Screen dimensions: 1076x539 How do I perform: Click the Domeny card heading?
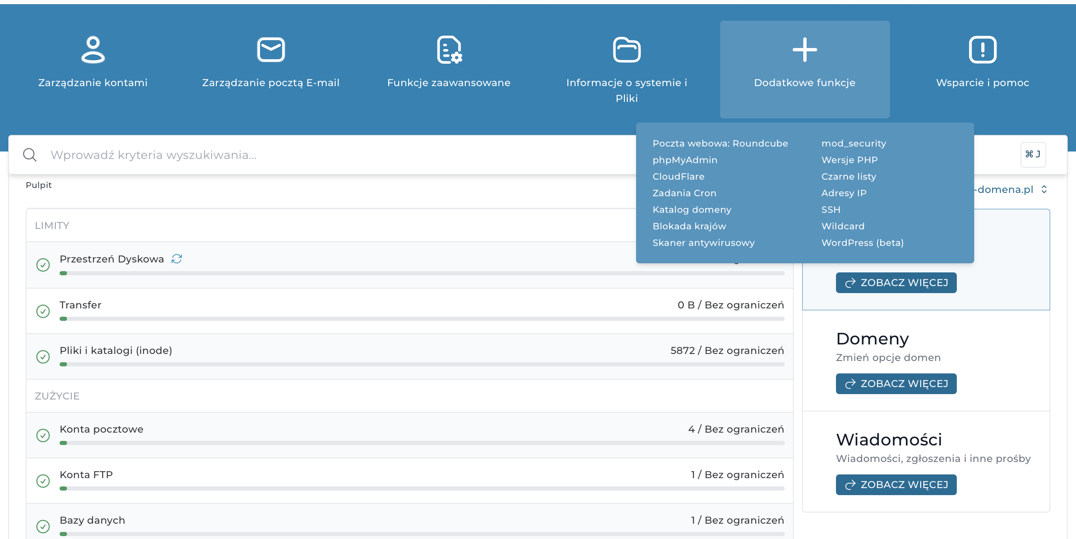tap(872, 338)
